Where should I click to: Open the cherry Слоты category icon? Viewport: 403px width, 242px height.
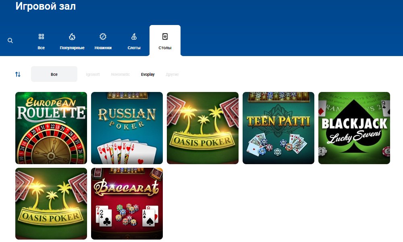tap(134, 37)
